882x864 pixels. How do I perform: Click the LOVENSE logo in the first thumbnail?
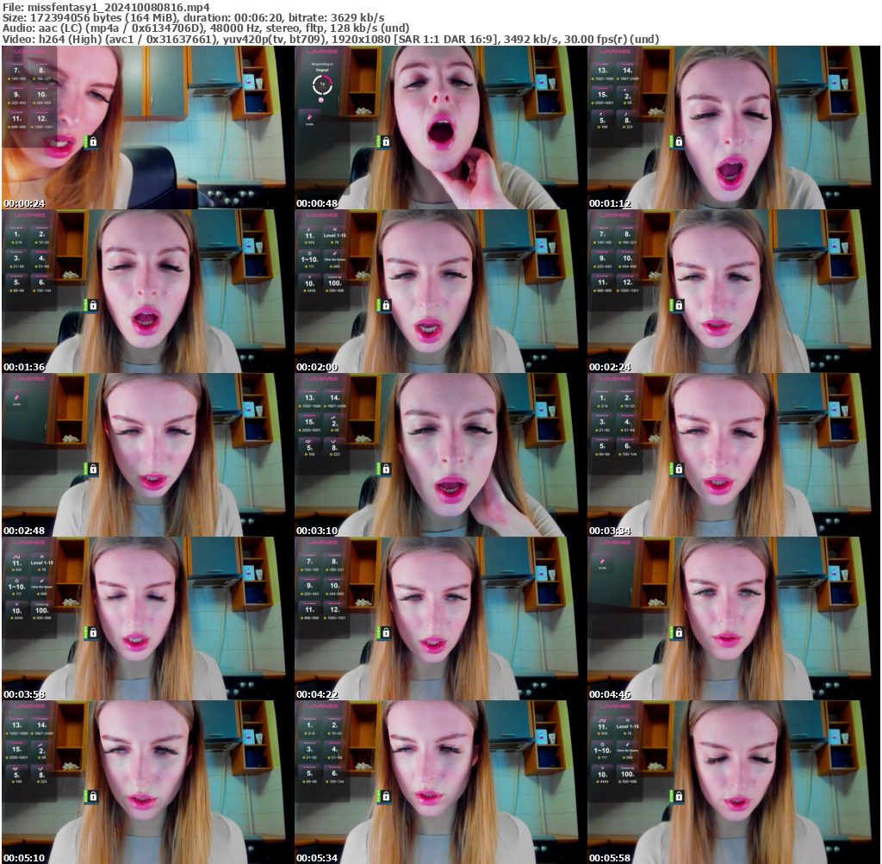click(x=28, y=52)
